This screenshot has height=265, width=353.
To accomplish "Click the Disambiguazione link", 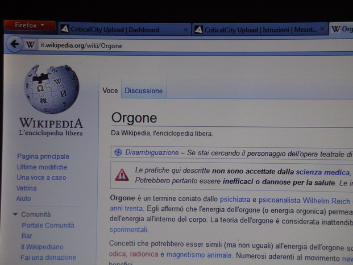I will coord(152,152).
